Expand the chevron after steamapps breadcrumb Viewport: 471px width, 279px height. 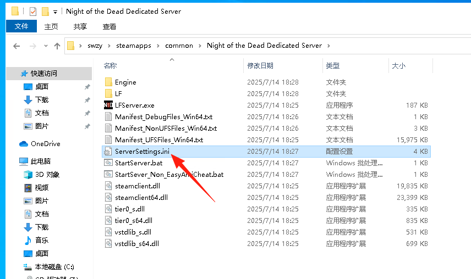pyautogui.click(x=158, y=46)
